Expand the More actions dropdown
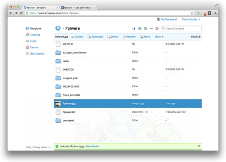This screenshot has height=162, width=226. (159, 37)
